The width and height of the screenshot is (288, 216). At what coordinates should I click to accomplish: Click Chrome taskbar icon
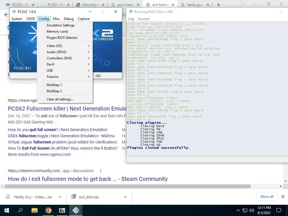pyautogui.click(x=48, y=210)
